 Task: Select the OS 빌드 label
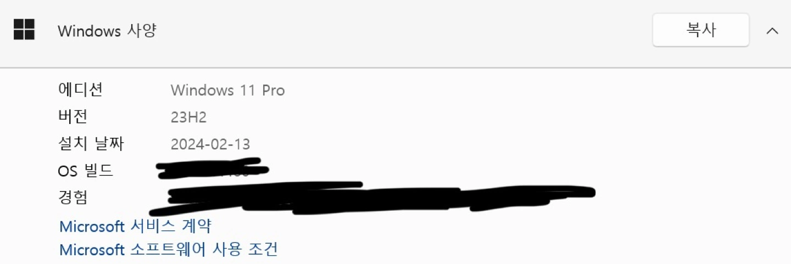pos(86,171)
